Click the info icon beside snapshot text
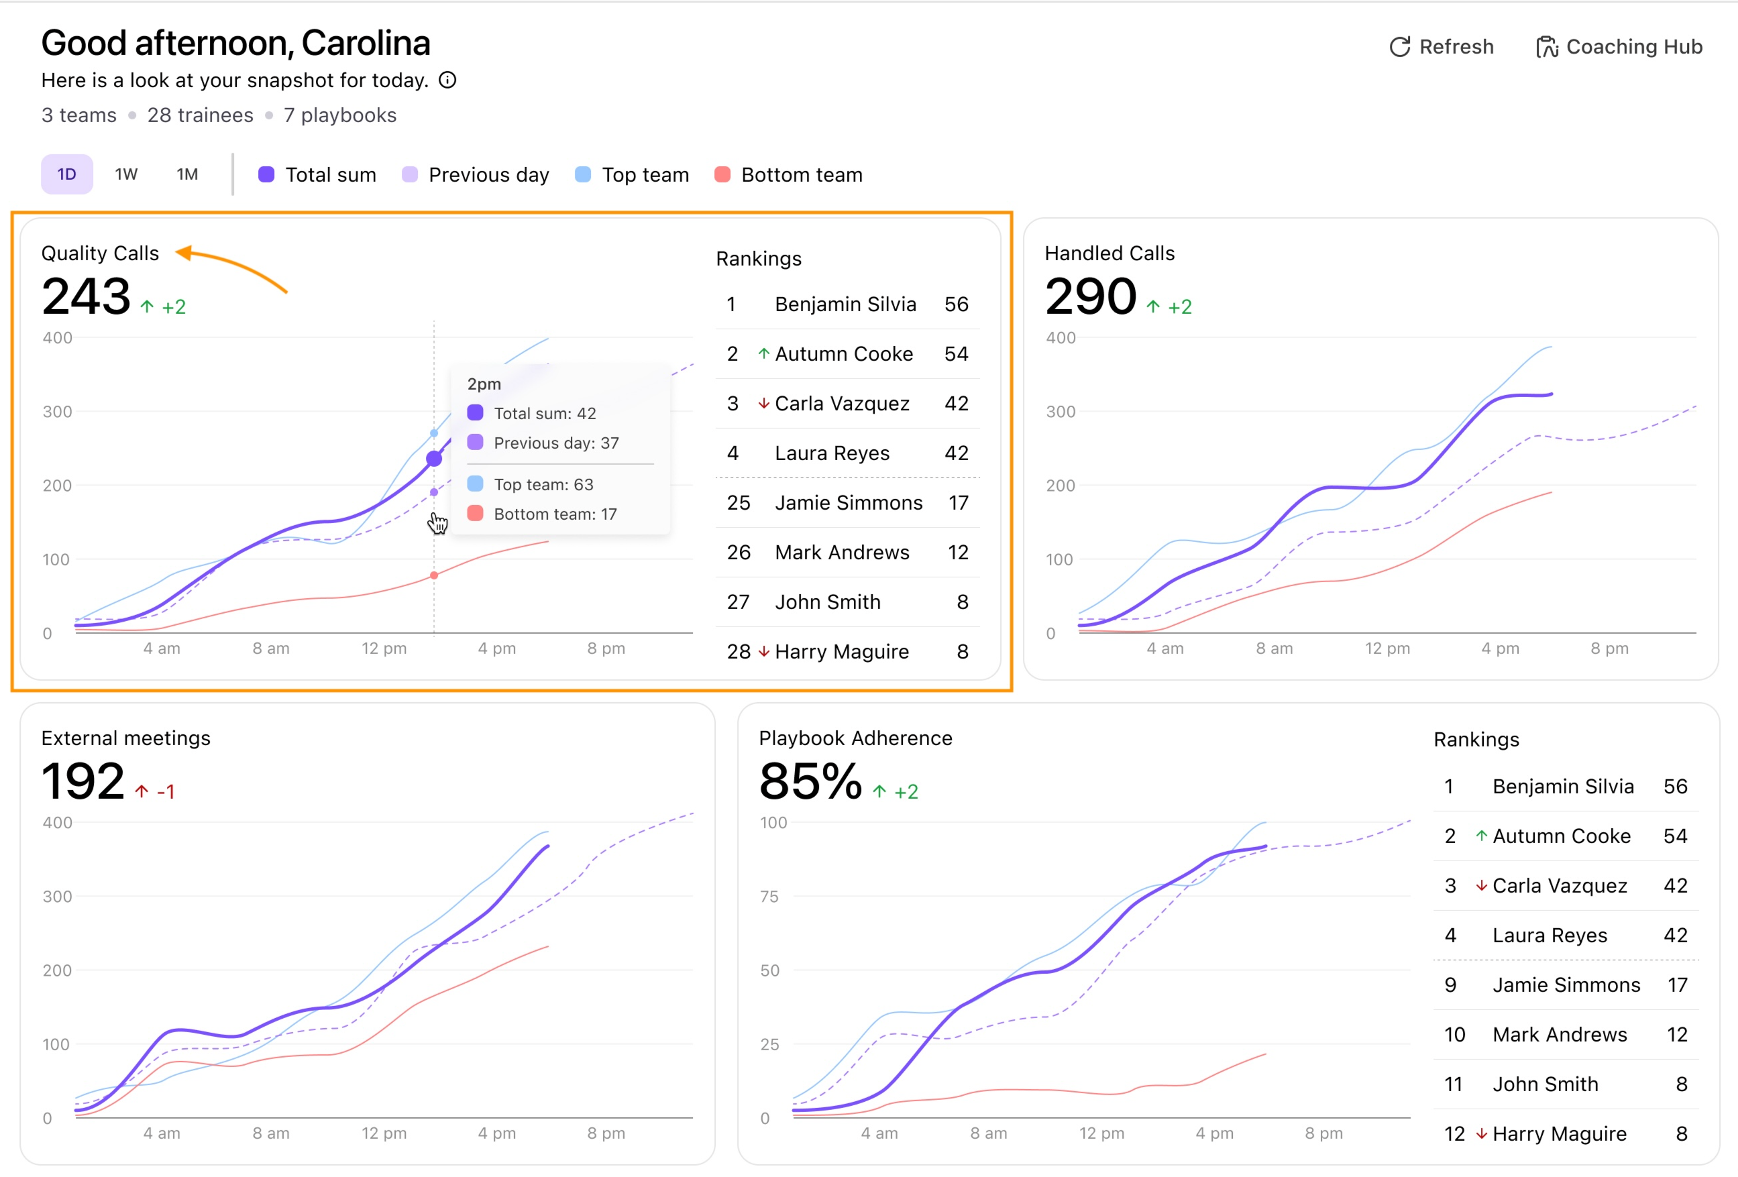 pos(447,80)
